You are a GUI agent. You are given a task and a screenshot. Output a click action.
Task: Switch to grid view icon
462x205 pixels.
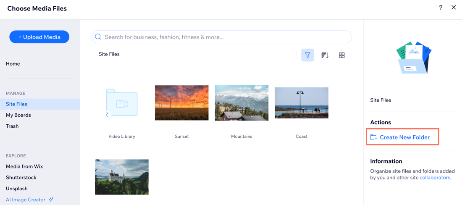coord(342,55)
